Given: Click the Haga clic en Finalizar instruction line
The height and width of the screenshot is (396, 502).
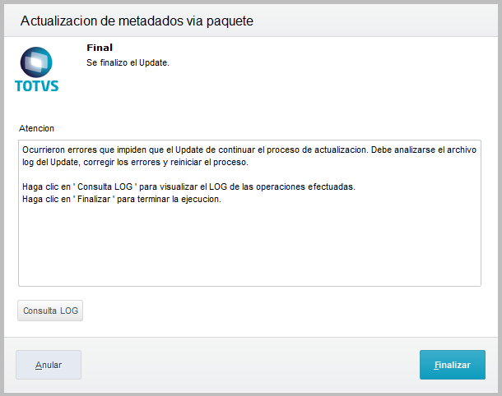Looking at the screenshot, I should 122,199.
